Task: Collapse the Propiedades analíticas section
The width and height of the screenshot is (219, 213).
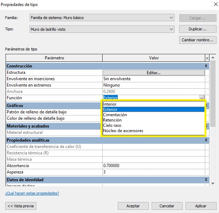Action: coord(206,140)
